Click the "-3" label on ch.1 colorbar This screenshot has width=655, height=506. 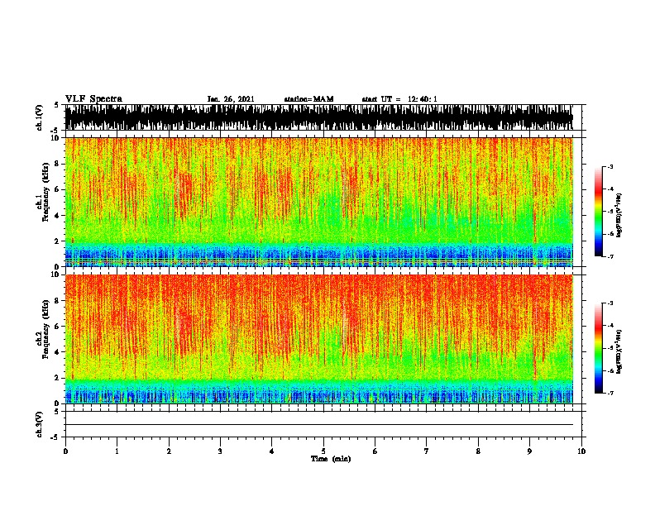610,166
